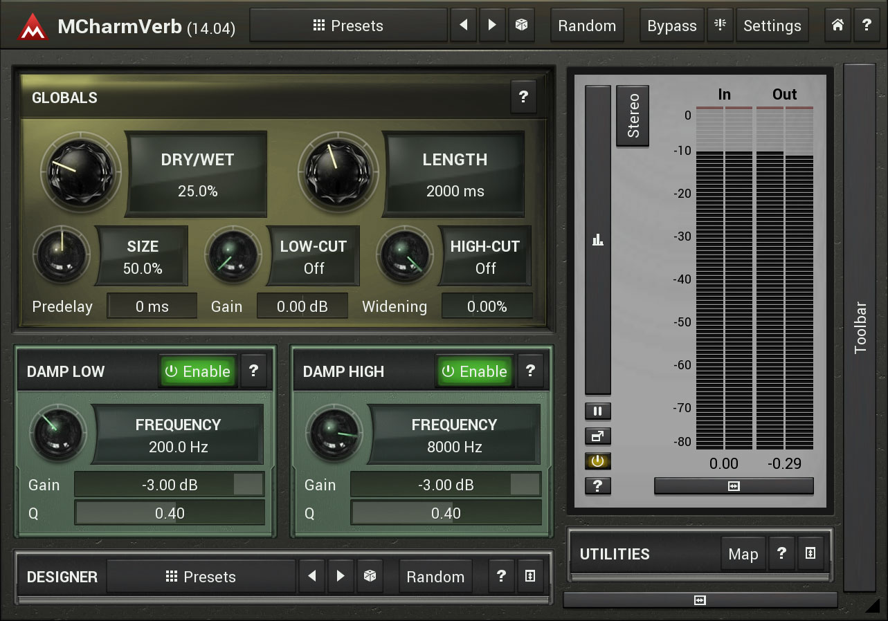
Task: Open the meters help question mark
Action: (598, 486)
